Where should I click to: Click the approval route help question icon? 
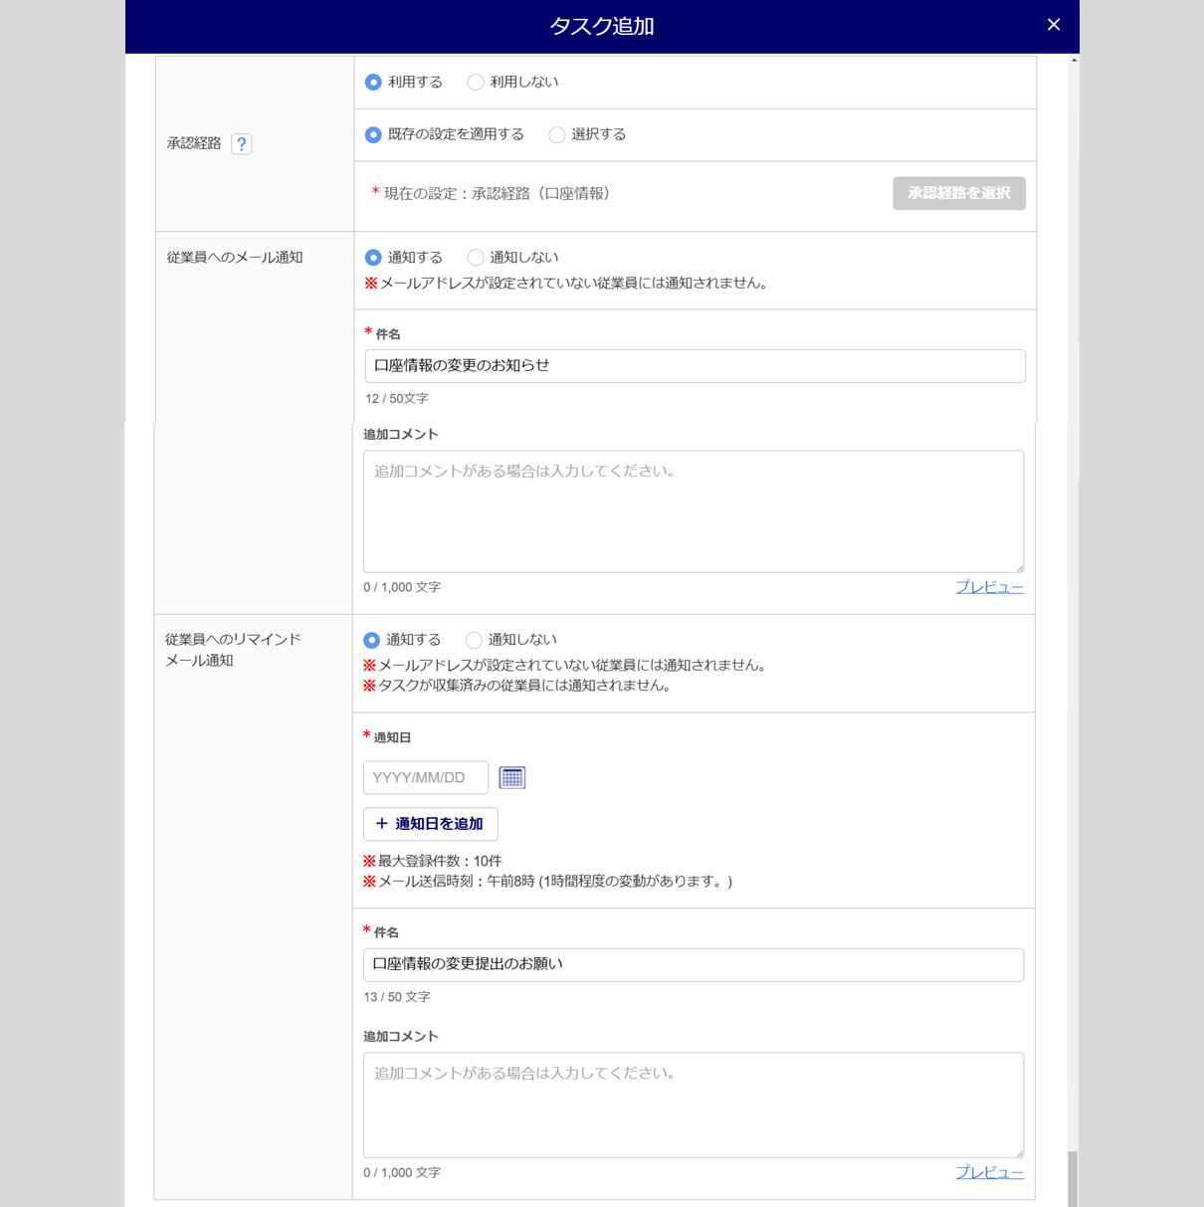[241, 144]
